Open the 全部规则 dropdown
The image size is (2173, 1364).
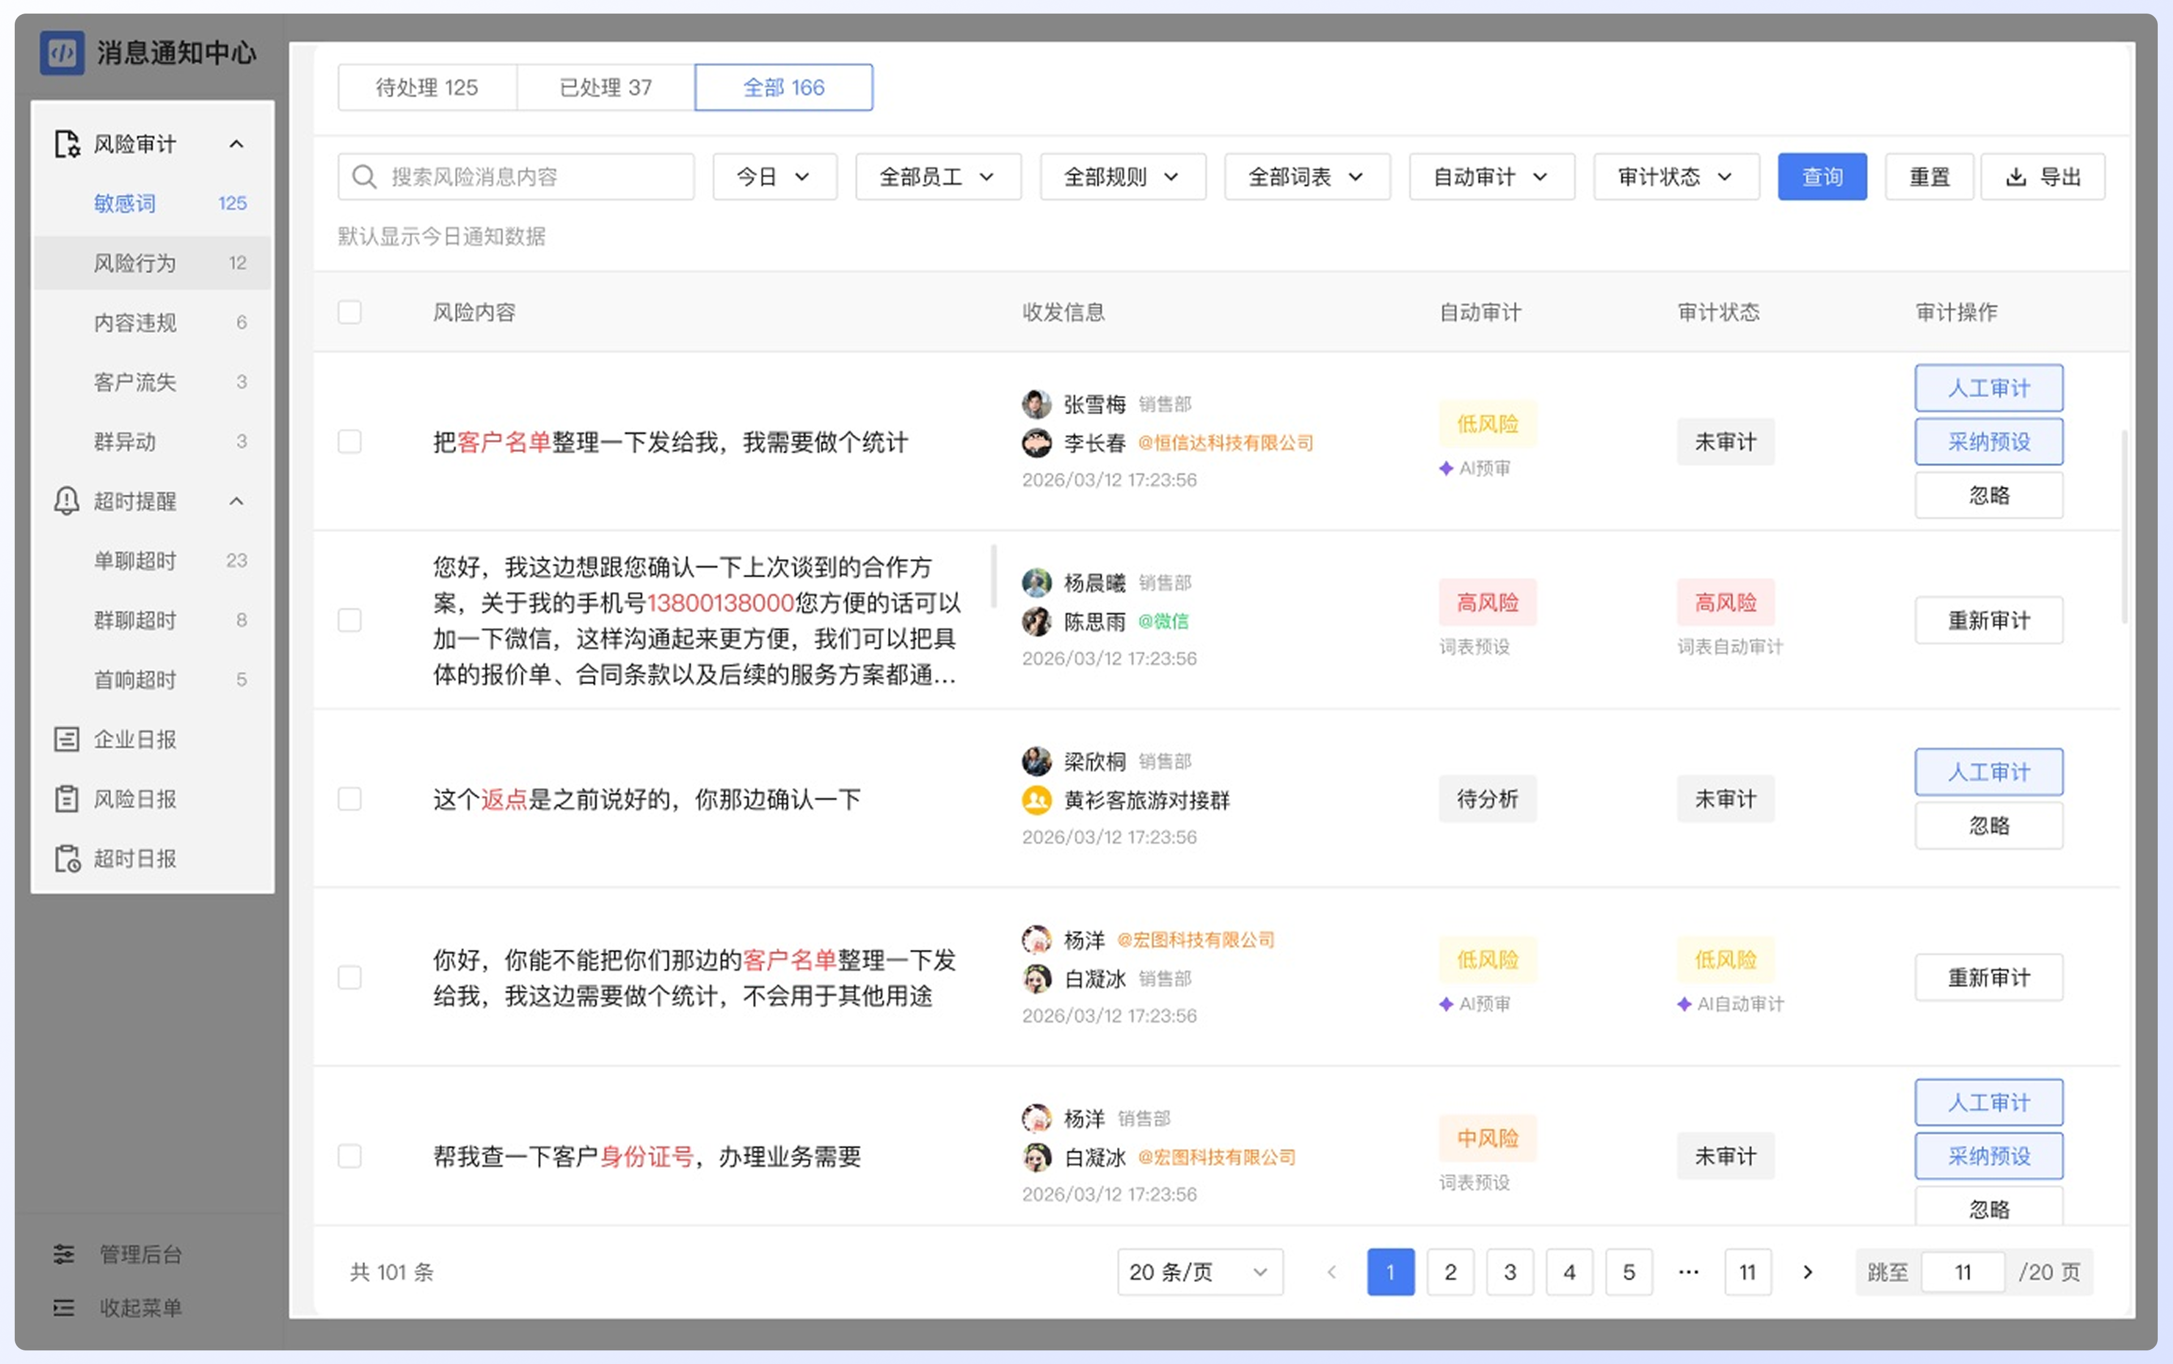pyautogui.click(x=1123, y=177)
